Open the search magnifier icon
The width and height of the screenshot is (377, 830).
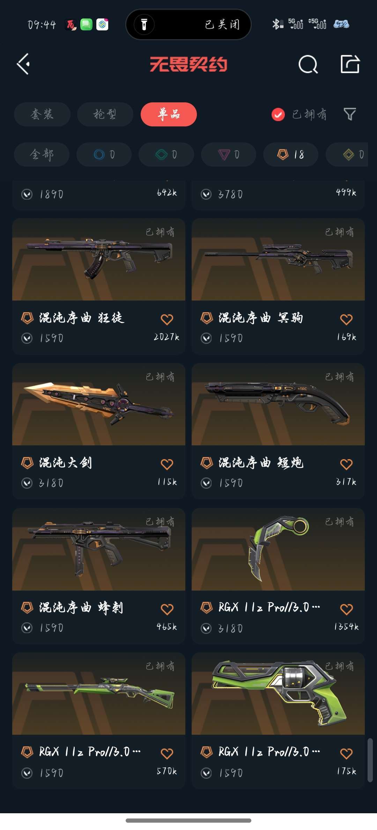308,64
